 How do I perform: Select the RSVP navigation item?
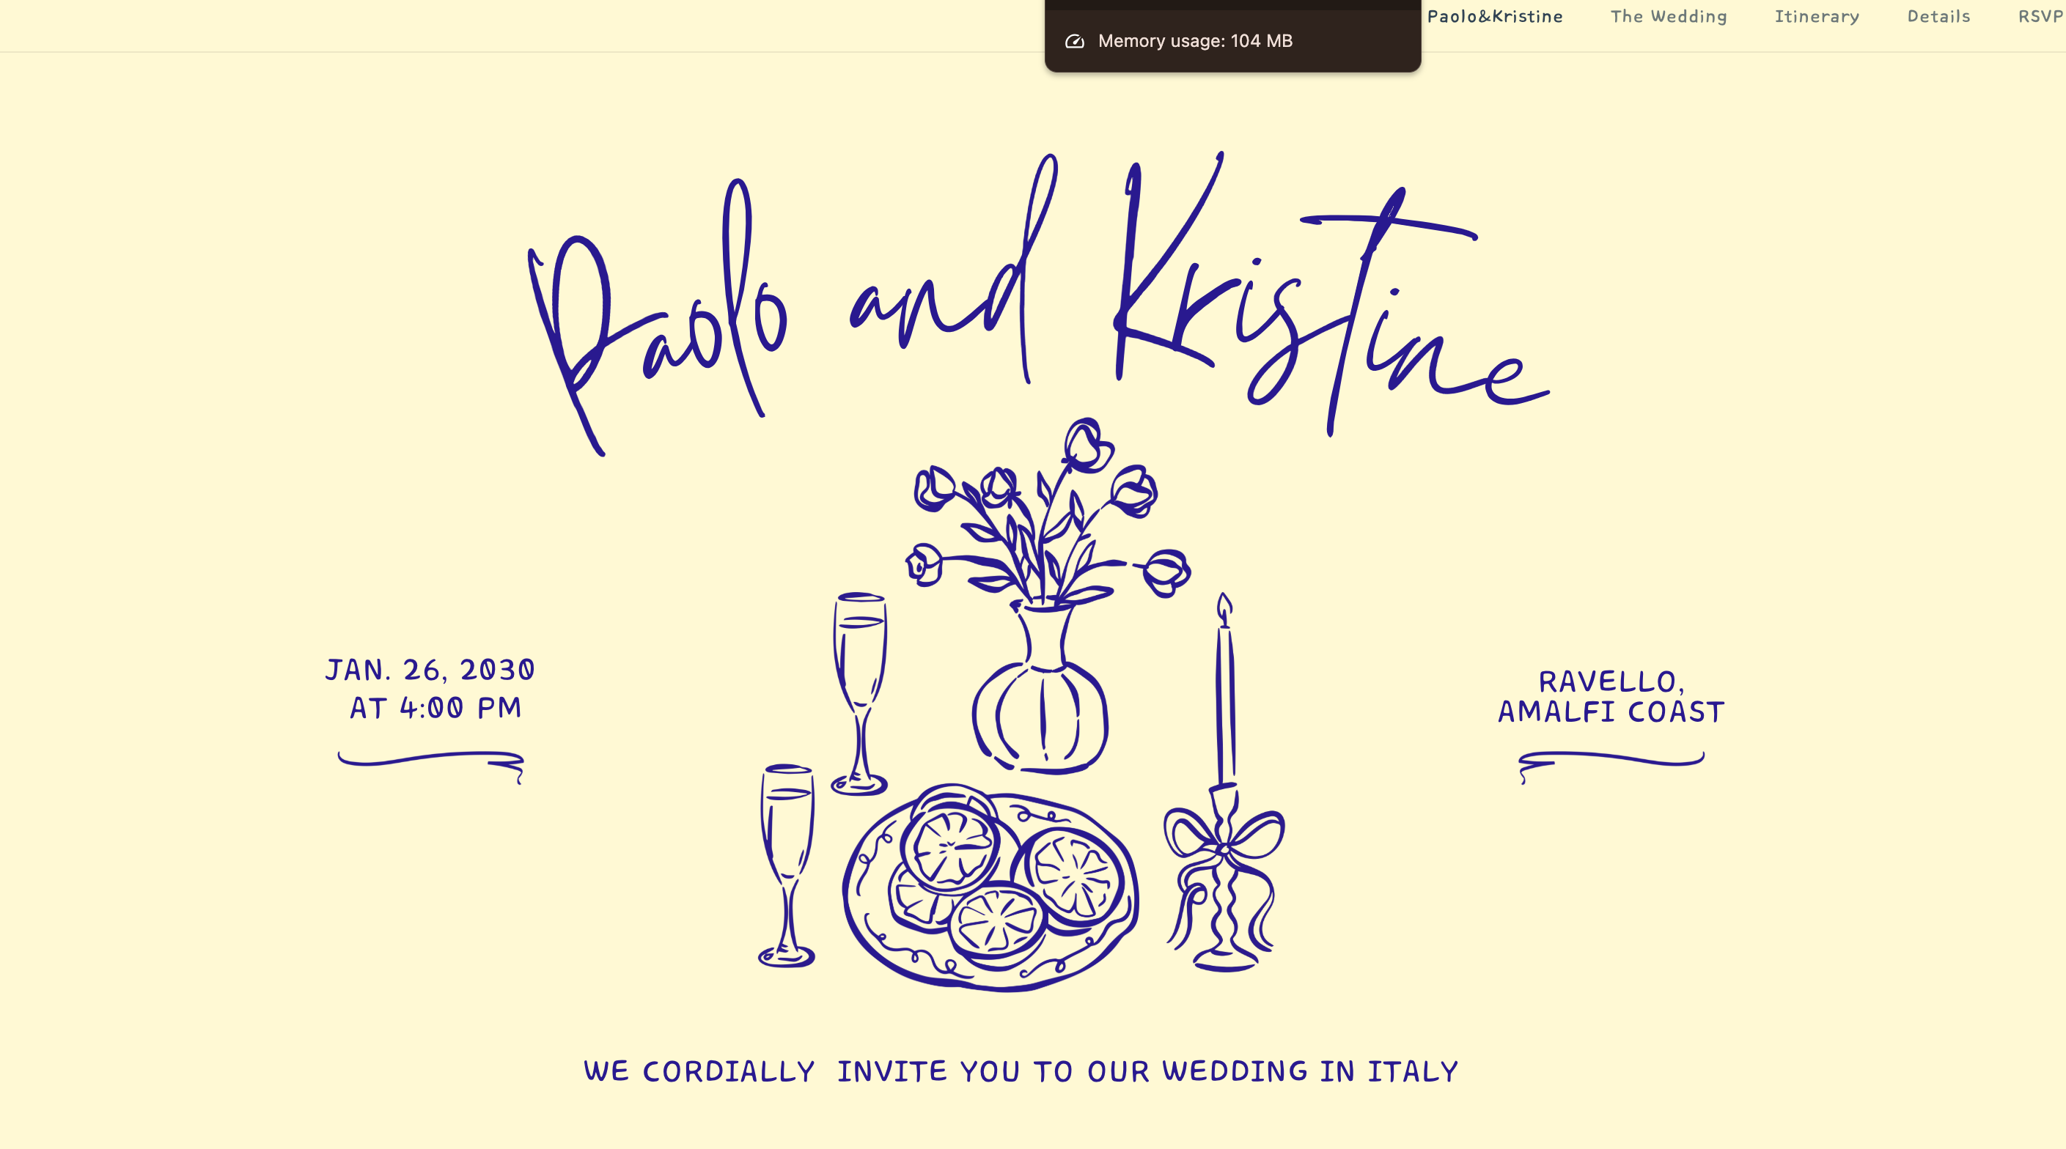pos(2040,17)
